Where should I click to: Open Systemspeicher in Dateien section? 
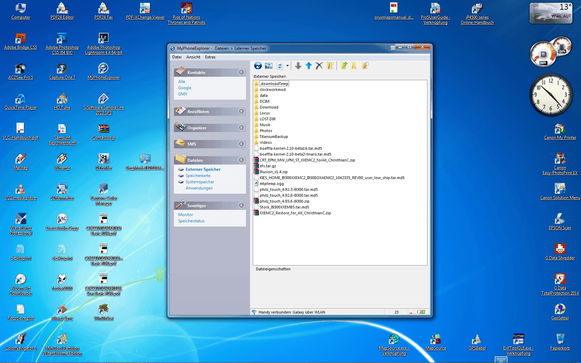click(200, 182)
